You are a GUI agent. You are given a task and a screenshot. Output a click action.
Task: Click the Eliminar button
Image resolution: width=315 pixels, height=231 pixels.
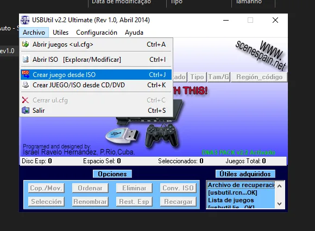[x=134, y=188]
